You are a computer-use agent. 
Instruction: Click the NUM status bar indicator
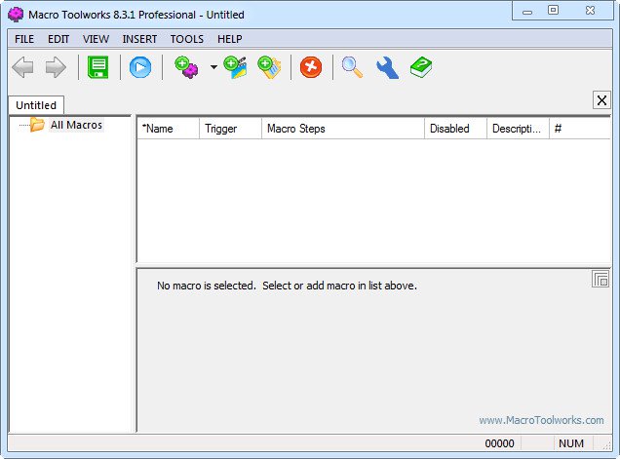tap(571, 443)
